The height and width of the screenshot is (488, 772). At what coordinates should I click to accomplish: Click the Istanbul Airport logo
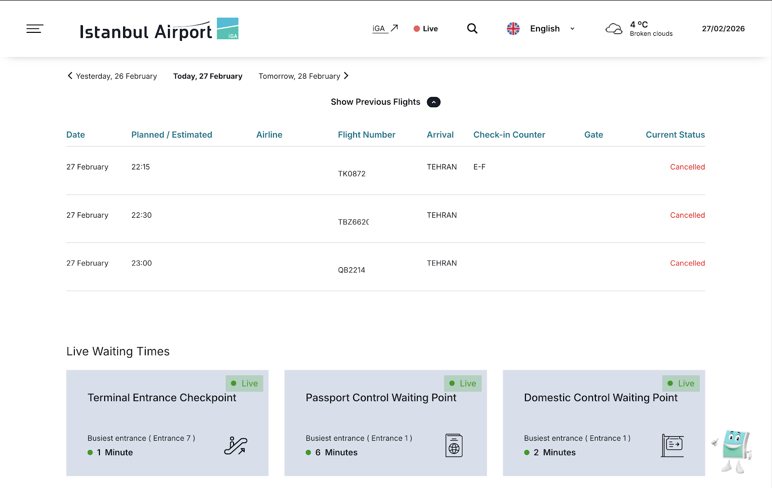tap(159, 30)
